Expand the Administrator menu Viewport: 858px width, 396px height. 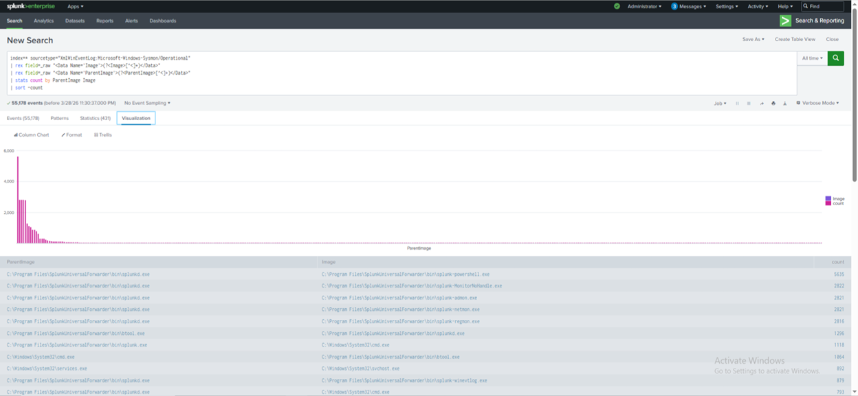tap(645, 6)
